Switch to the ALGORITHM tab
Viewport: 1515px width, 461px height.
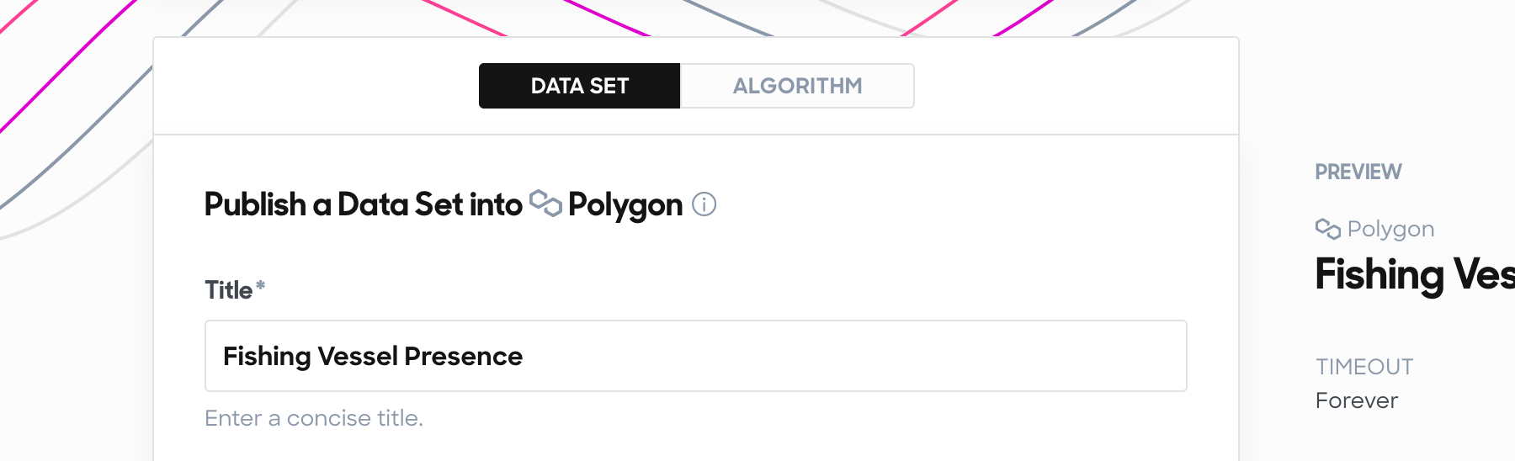[x=797, y=86]
